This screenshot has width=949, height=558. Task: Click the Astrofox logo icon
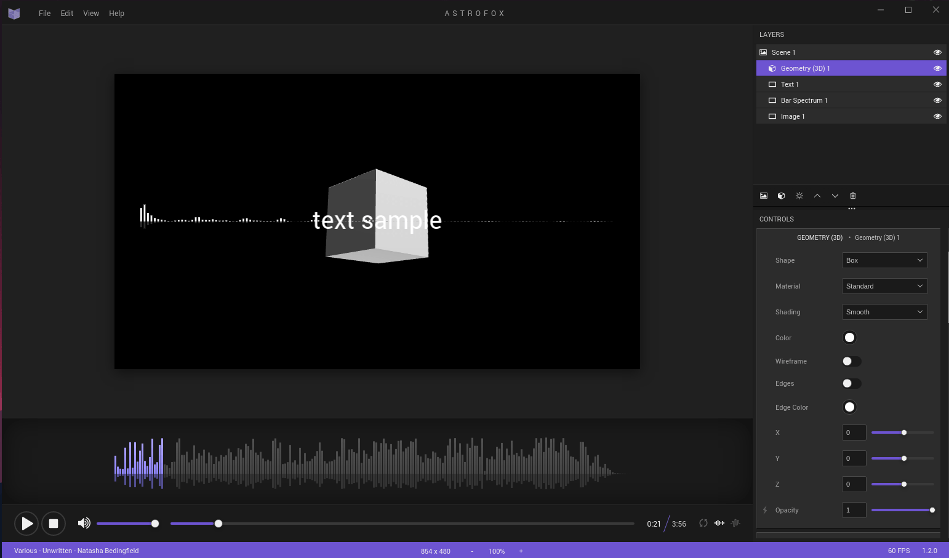14,13
